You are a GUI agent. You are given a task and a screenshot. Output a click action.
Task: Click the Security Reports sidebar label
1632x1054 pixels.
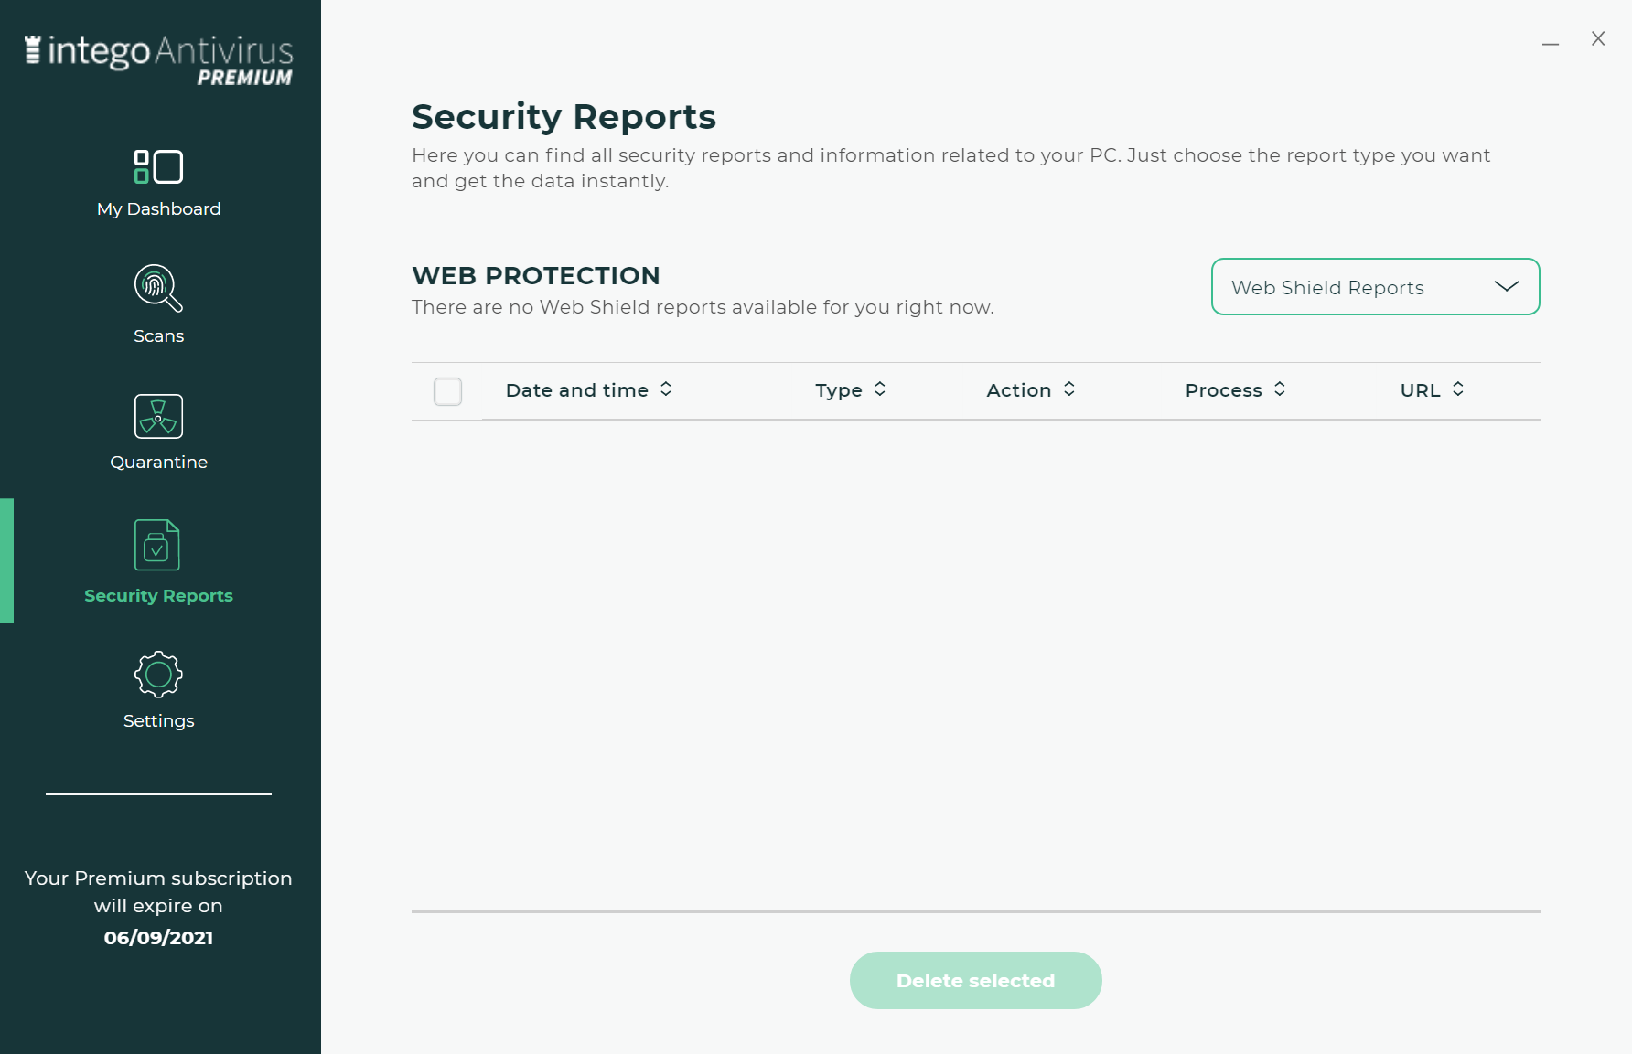[158, 595]
